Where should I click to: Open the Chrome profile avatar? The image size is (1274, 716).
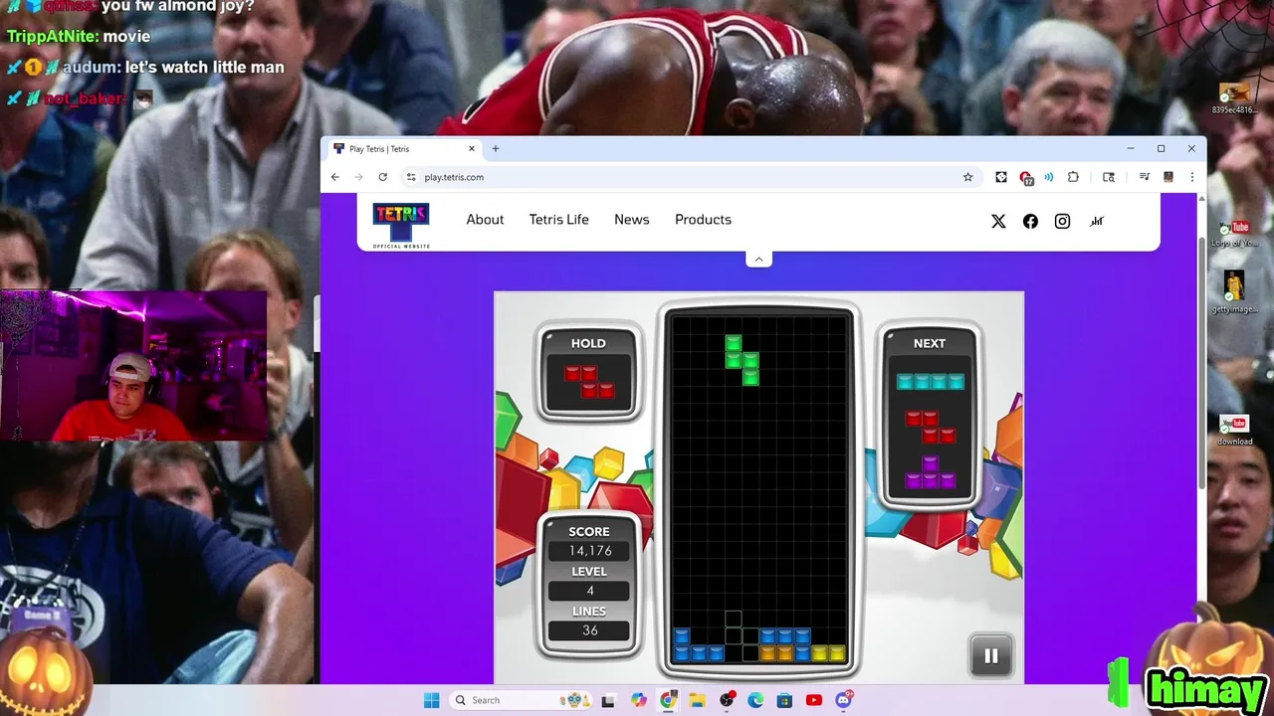1168,177
